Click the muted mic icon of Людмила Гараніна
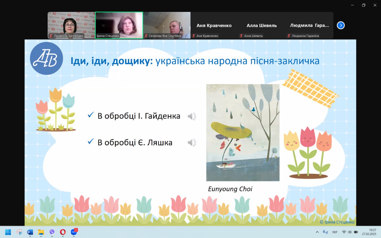The image size is (381, 238). [289, 36]
